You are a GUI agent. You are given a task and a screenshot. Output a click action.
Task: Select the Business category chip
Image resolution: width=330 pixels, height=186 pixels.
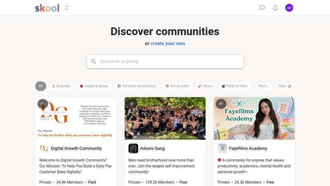[61, 86]
